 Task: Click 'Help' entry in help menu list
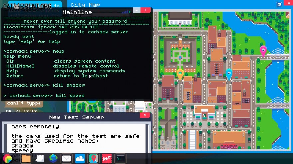click(12, 71)
